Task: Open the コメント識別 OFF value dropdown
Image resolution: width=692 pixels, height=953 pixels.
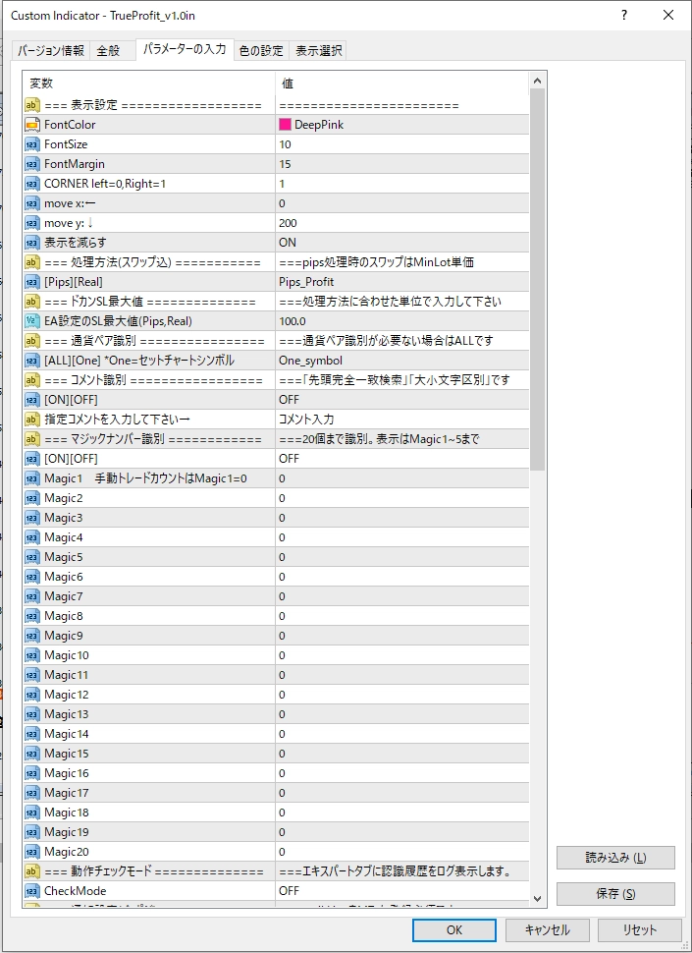Action: tap(401, 400)
